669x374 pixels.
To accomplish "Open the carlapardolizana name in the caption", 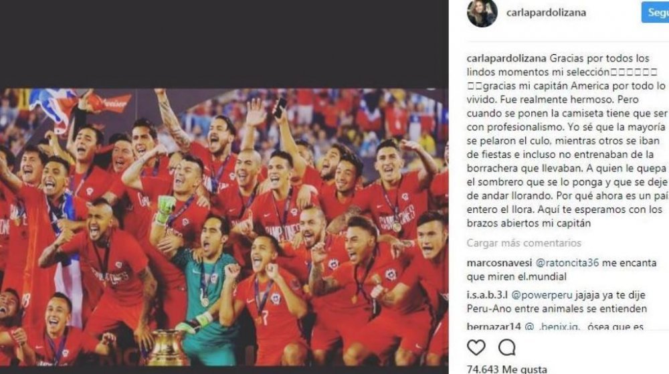I will coord(506,58).
